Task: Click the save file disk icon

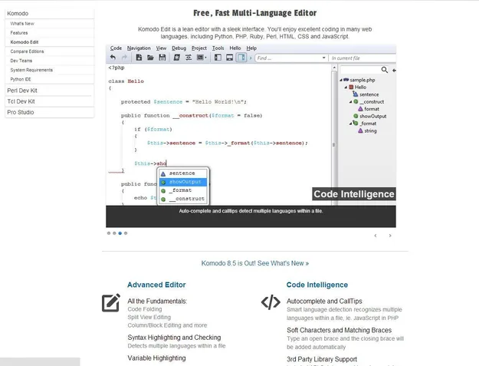Action: [162, 58]
